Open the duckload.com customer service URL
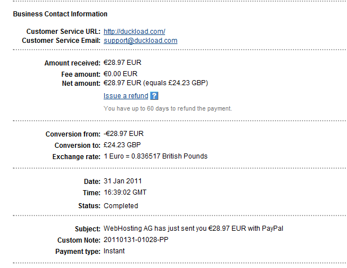 click(134, 32)
